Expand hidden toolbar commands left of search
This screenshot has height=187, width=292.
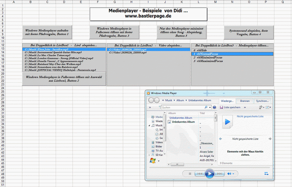[150, 108]
